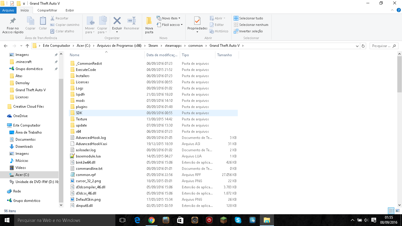Open the Mover para dropdown
Screen dimensions: 402x226
point(90,25)
